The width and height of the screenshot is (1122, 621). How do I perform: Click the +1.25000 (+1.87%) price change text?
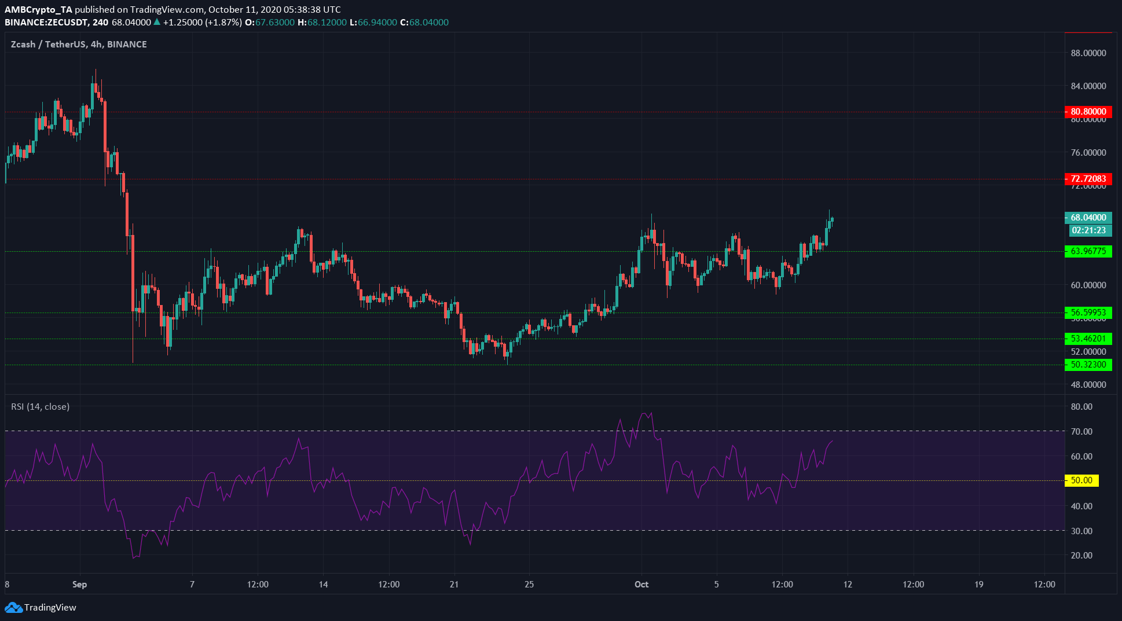coord(203,23)
